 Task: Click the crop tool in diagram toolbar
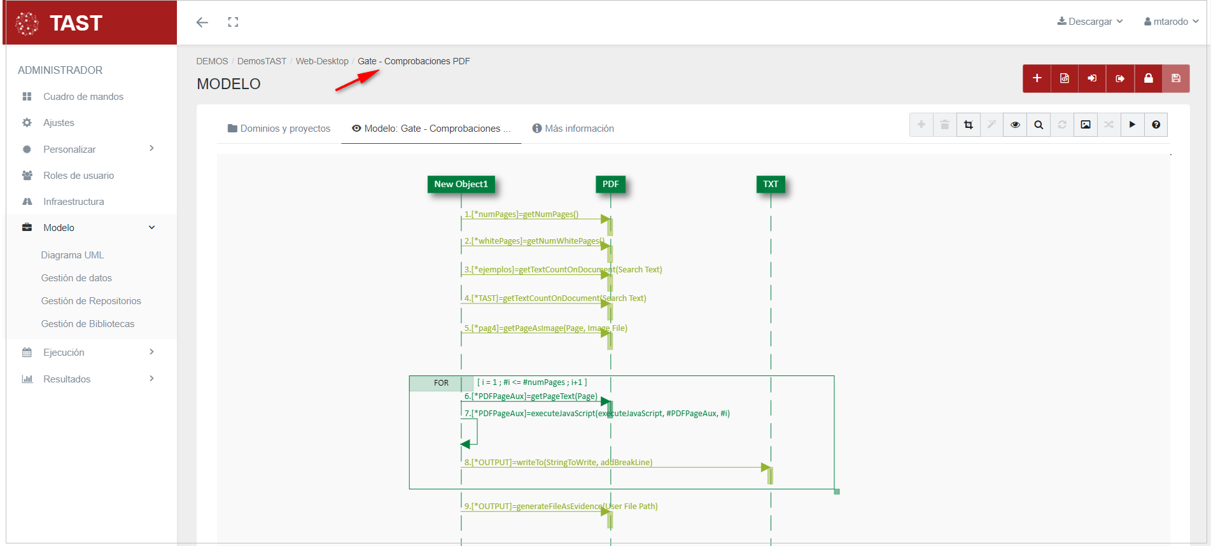pos(968,125)
